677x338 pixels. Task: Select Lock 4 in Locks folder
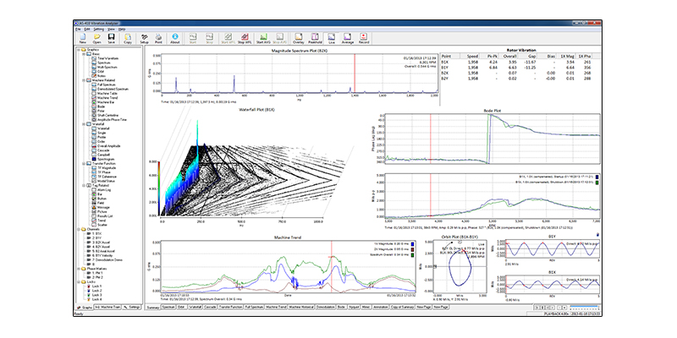click(x=96, y=299)
